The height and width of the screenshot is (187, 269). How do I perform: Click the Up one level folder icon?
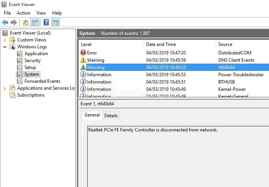coord(26,23)
